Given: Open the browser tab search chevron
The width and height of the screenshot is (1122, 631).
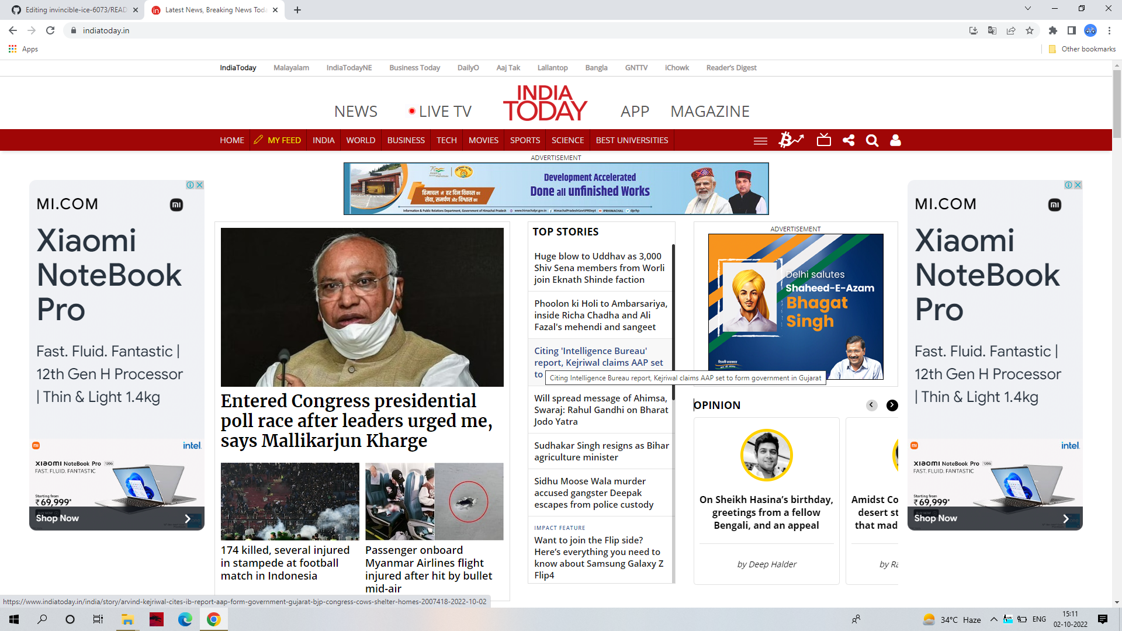Looking at the screenshot, I should (x=1027, y=9).
